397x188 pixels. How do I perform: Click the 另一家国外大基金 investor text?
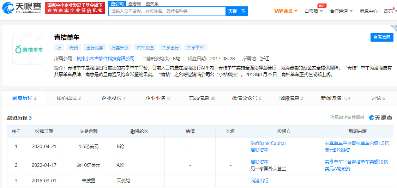click(x=268, y=169)
